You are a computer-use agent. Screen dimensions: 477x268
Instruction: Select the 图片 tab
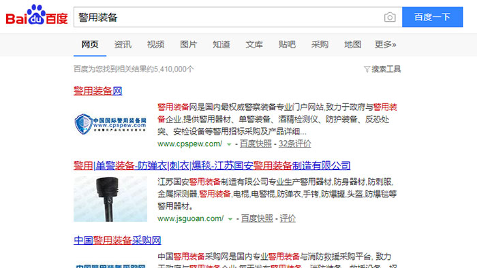pyautogui.click(x=188, y=45)
